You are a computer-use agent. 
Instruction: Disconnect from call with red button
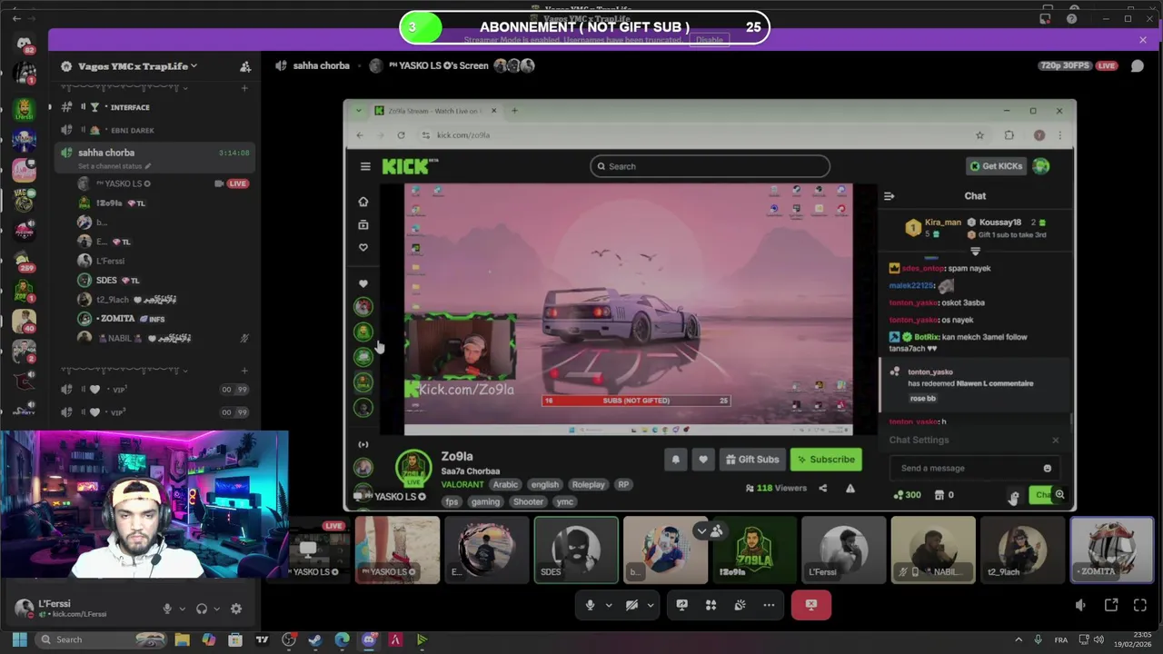tap(810, 605)
